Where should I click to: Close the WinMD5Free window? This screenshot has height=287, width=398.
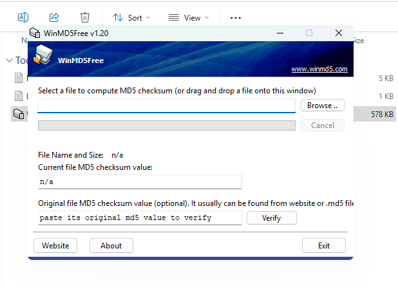[339, 33]
